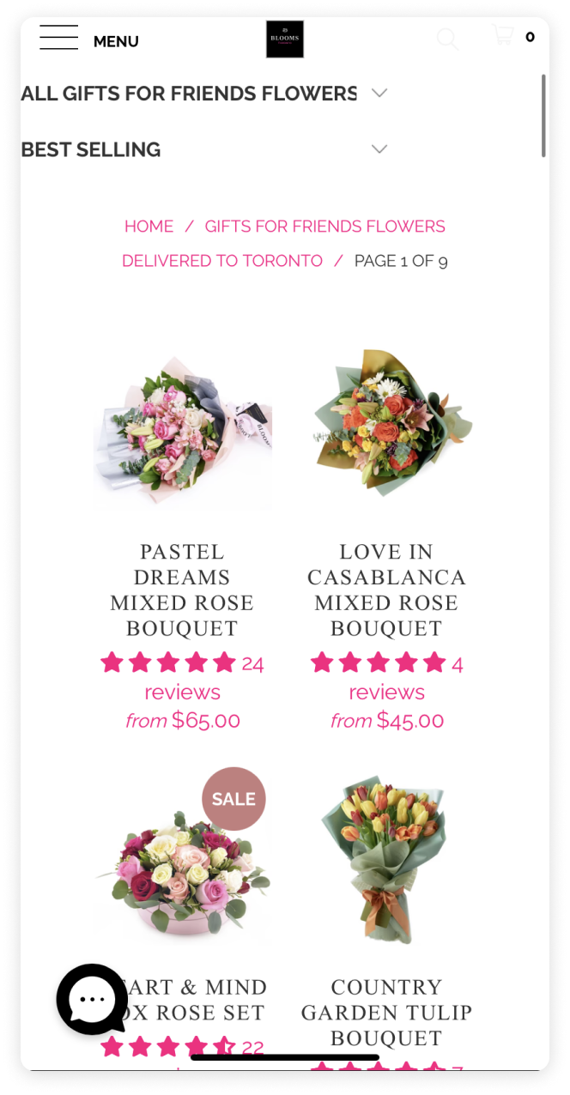Click the Love in Casablanca star rating
The image size is (570, 1095).
(x=379, y=663)
